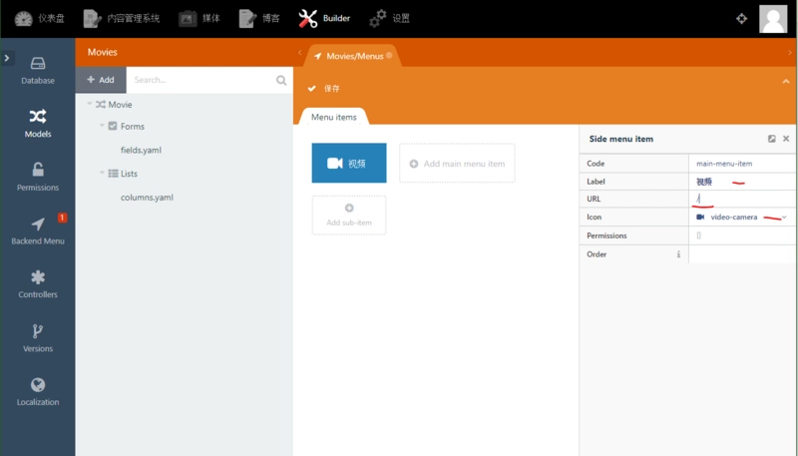Open the Versions section in sidebar
This screenshot has width=798, height=456.
[x=38, y=338]
